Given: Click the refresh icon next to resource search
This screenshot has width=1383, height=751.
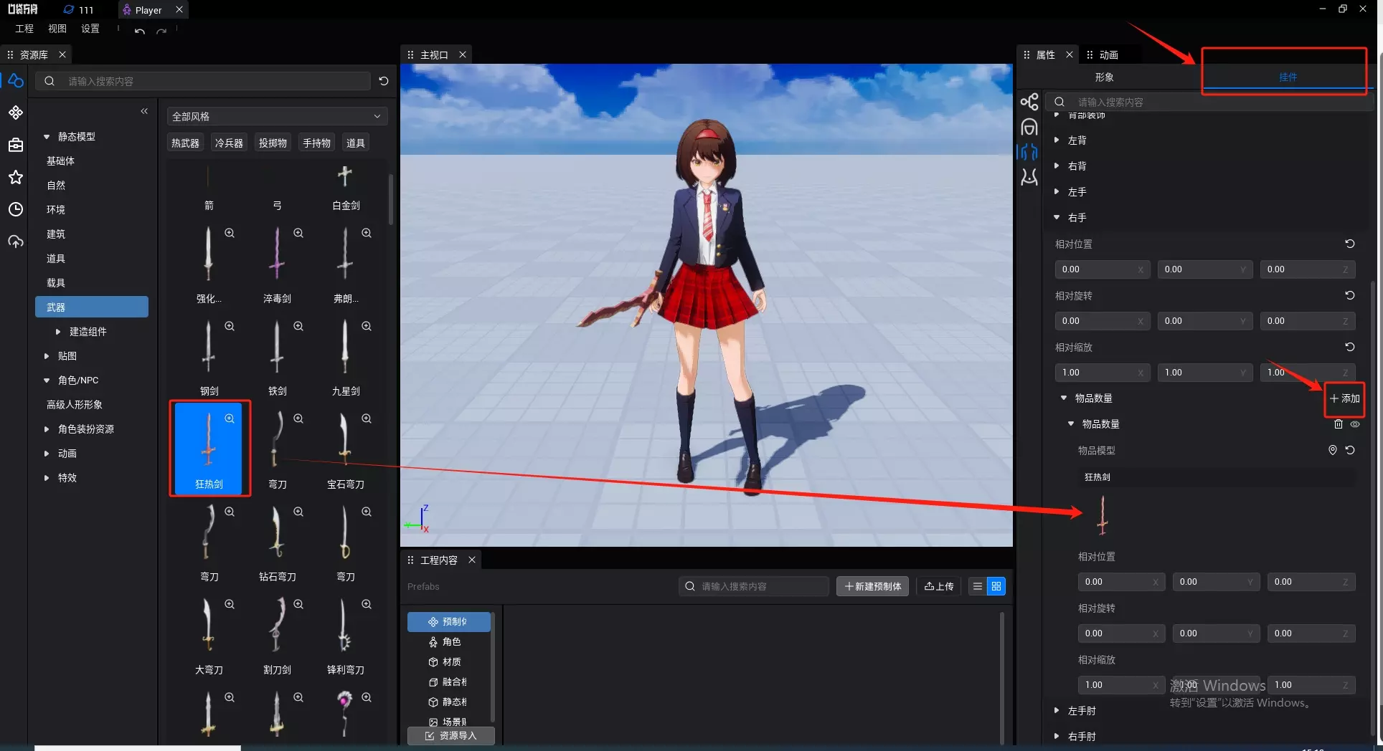Looking at the screenshot, I should pyautogui.click(x=384, y=81).
